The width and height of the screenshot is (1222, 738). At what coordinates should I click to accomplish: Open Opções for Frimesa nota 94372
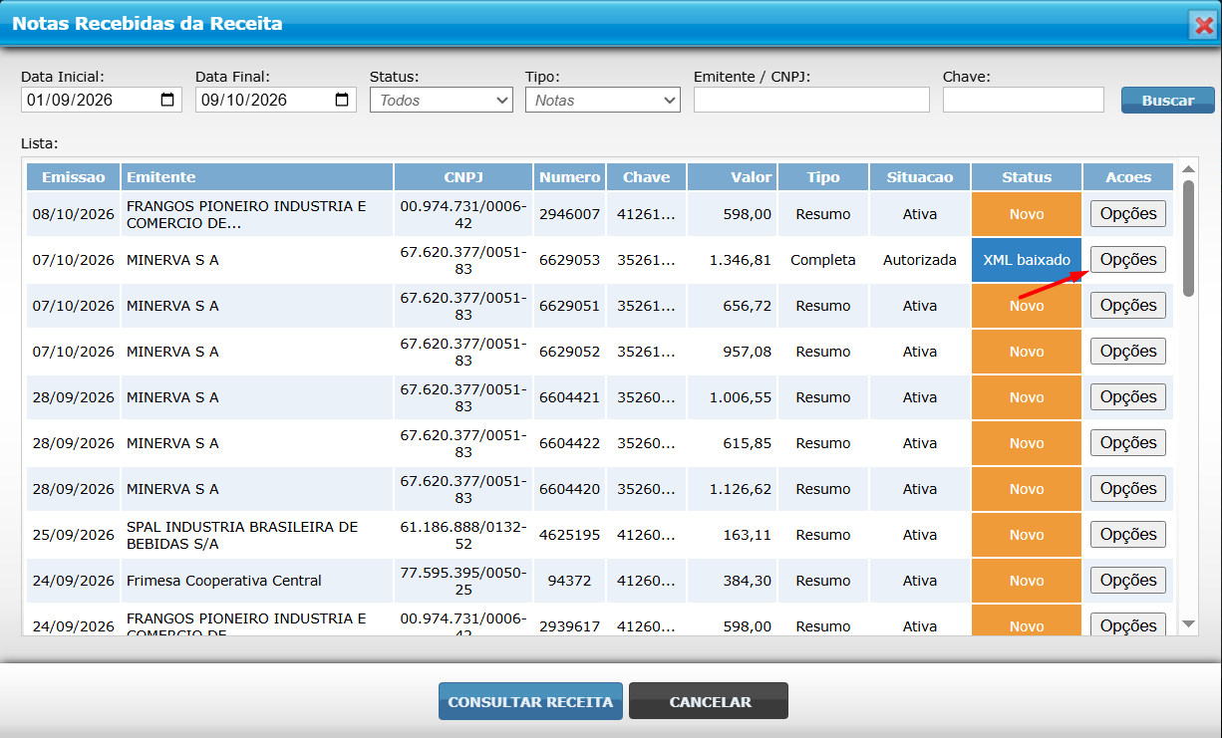[x=1128, y=581]
